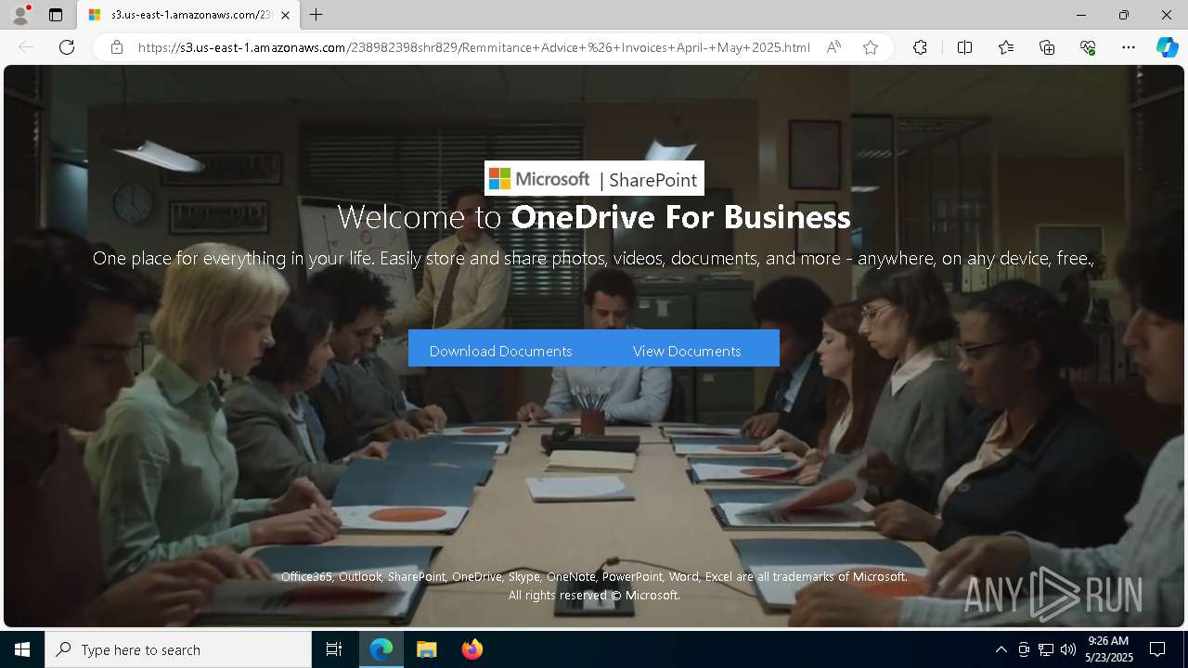Turn on Read aloud icon
Screen dimensions: 1188x668
tap(833, 47)
